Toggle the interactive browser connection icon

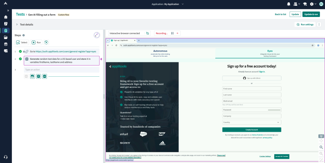coord(147,33)
